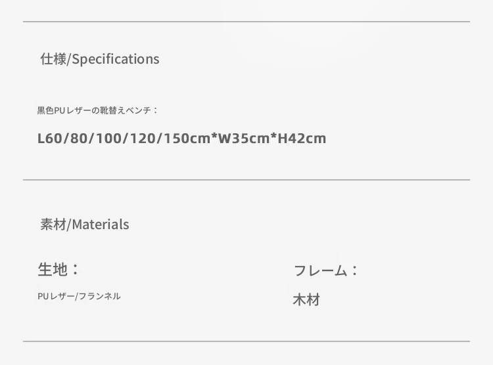Click the word Materials in the heading
The image size is (493, 365).
click(101, 225)
